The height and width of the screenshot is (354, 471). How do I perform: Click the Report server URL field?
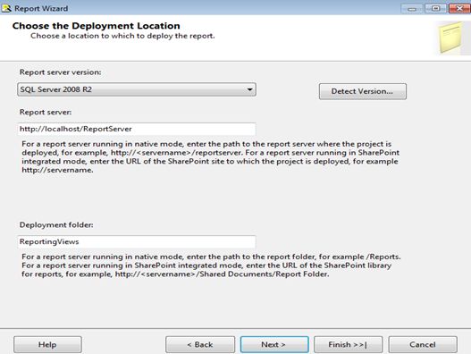(137, 129)
